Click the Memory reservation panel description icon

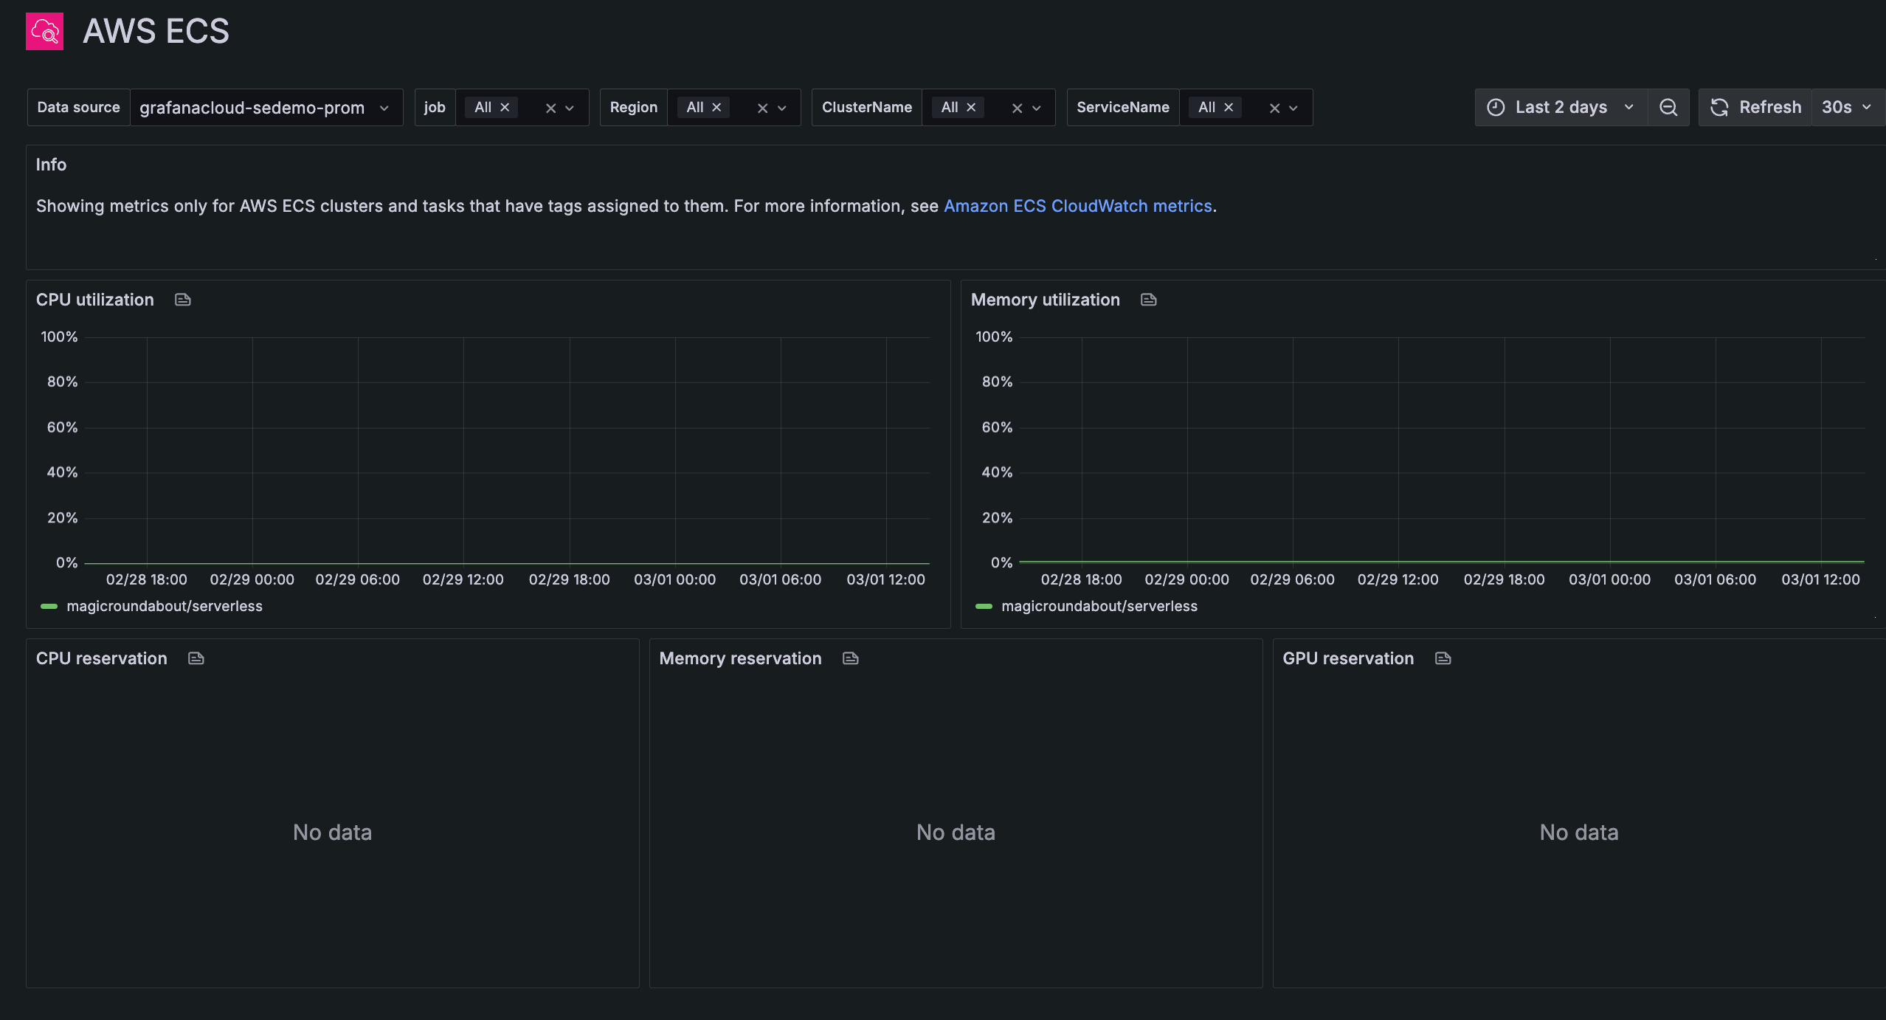click(851, 658)
